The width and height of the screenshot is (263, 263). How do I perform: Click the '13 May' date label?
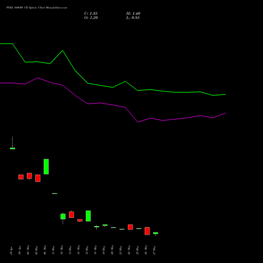coord(70,250)
